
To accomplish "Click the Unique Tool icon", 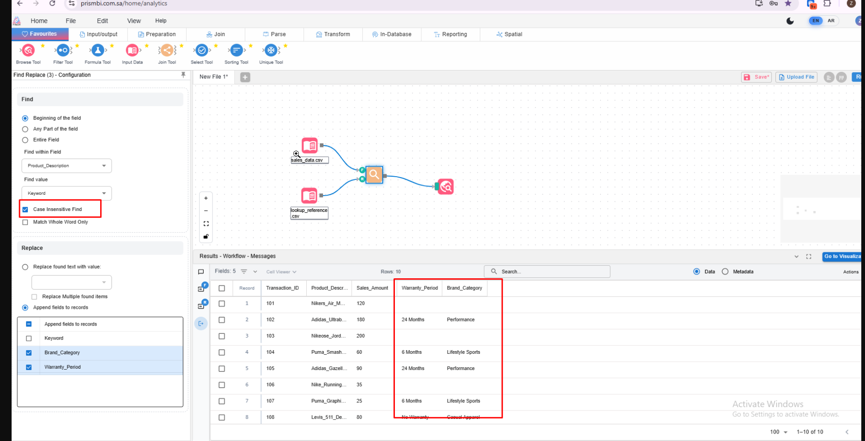I will [271, 51].
